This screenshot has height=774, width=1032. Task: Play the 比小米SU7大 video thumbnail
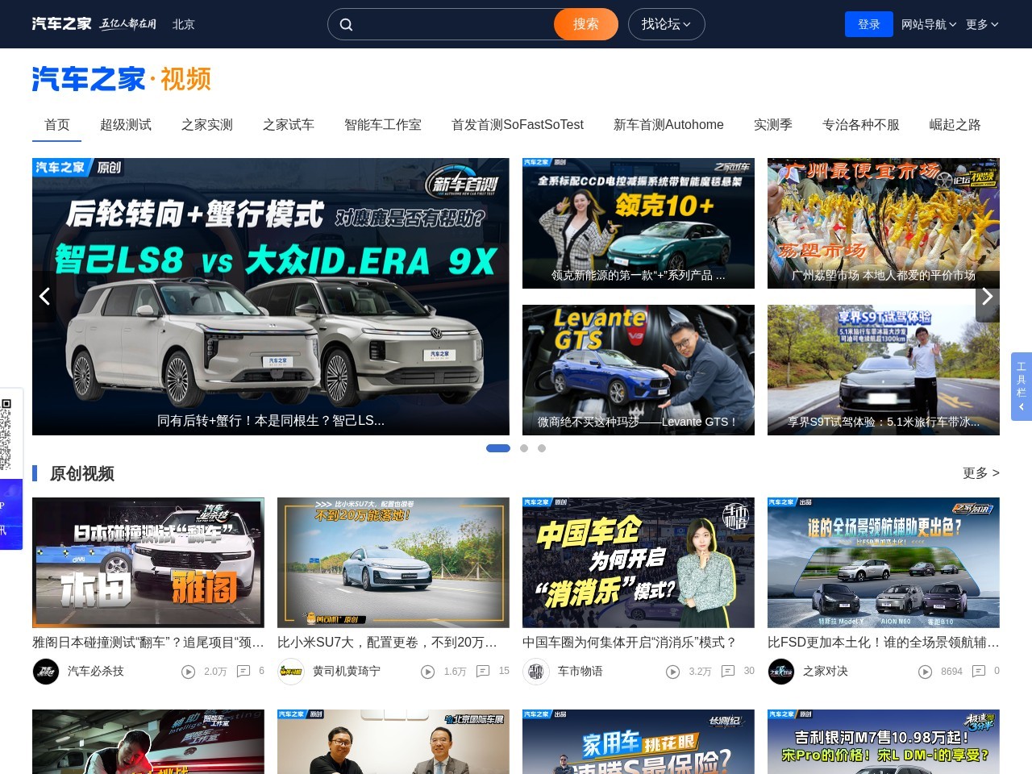(393, 563)
